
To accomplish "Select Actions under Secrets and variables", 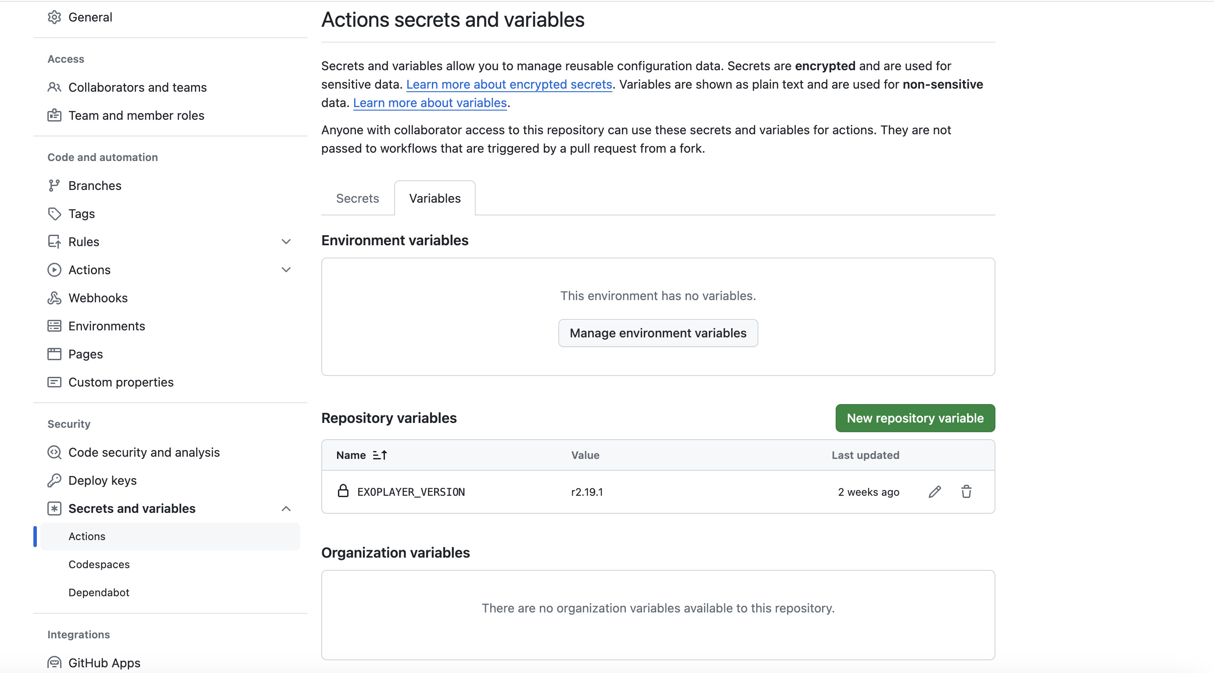I will (x=170, y=537).
